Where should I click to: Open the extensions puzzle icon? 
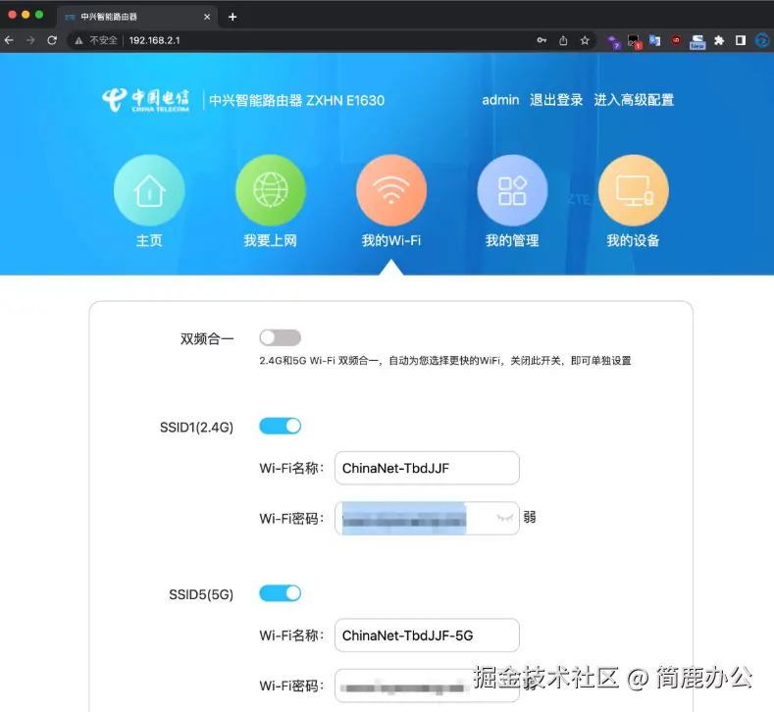coord(719,40)
